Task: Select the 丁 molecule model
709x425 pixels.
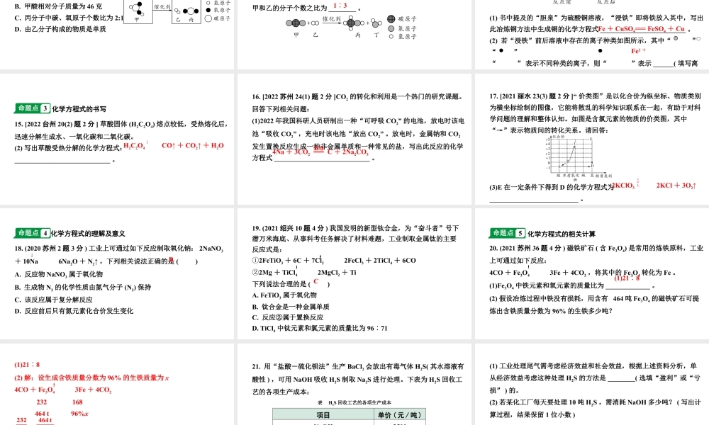Action: pos(376,23)
